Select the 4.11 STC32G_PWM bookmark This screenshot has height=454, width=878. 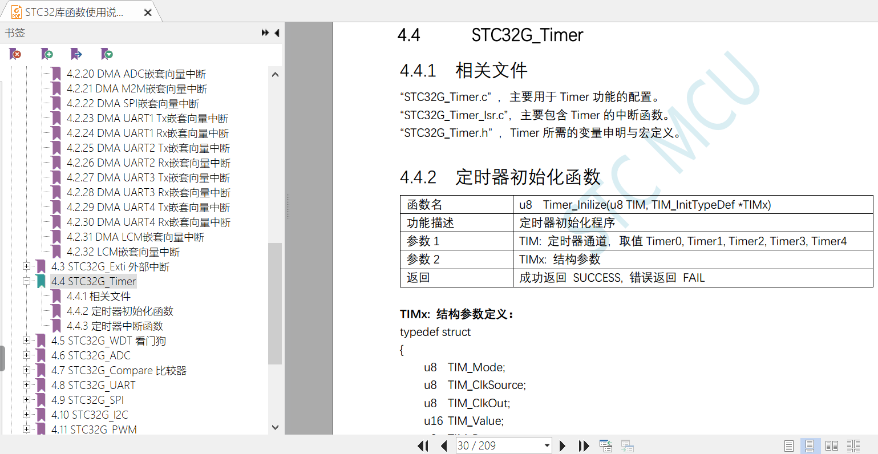[x=94, y=429]
